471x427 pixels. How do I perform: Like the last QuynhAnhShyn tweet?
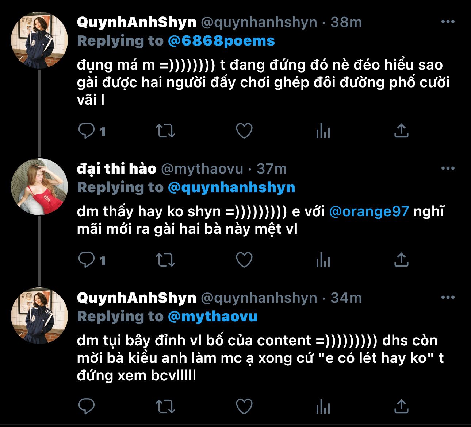tap(244, 406)
